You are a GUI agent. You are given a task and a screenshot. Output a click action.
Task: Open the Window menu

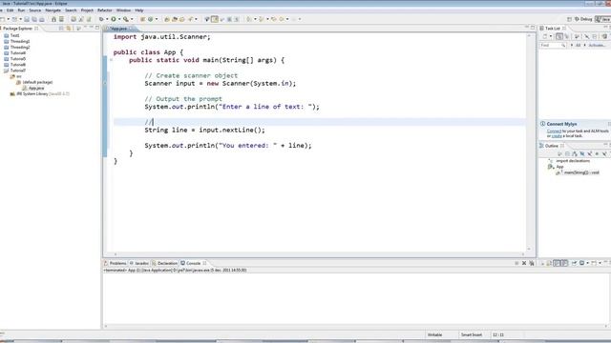point(123,10)
